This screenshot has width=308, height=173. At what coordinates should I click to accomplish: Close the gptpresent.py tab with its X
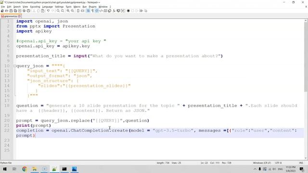tap(19, 16)
